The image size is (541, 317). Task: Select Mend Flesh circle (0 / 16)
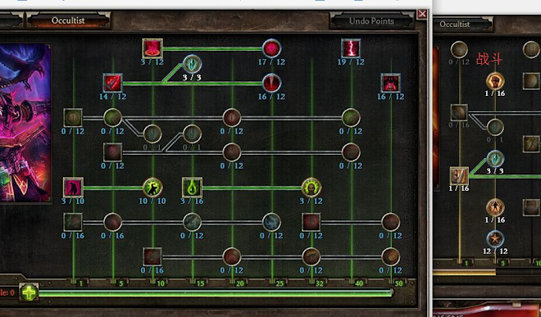(x=113, y=222)
